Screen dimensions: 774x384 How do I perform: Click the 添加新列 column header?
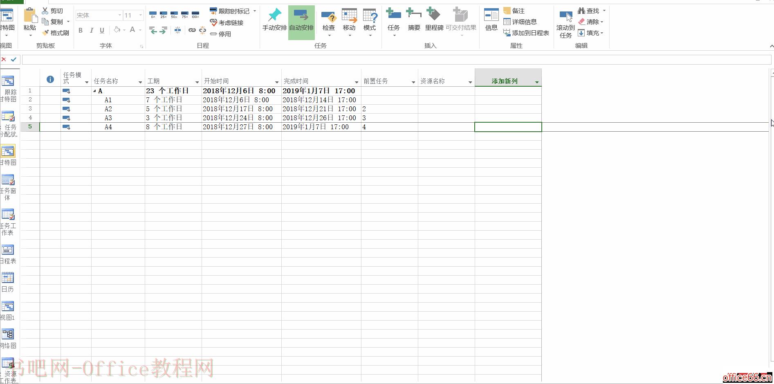[x=508, y=77]
